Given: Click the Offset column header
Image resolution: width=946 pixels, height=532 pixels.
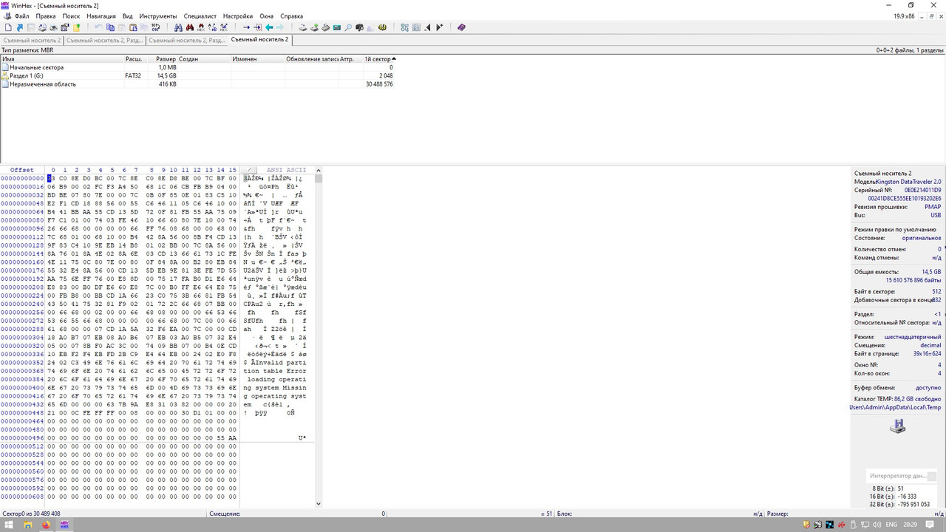Looking at the screenshot, I should coord(22,170).
